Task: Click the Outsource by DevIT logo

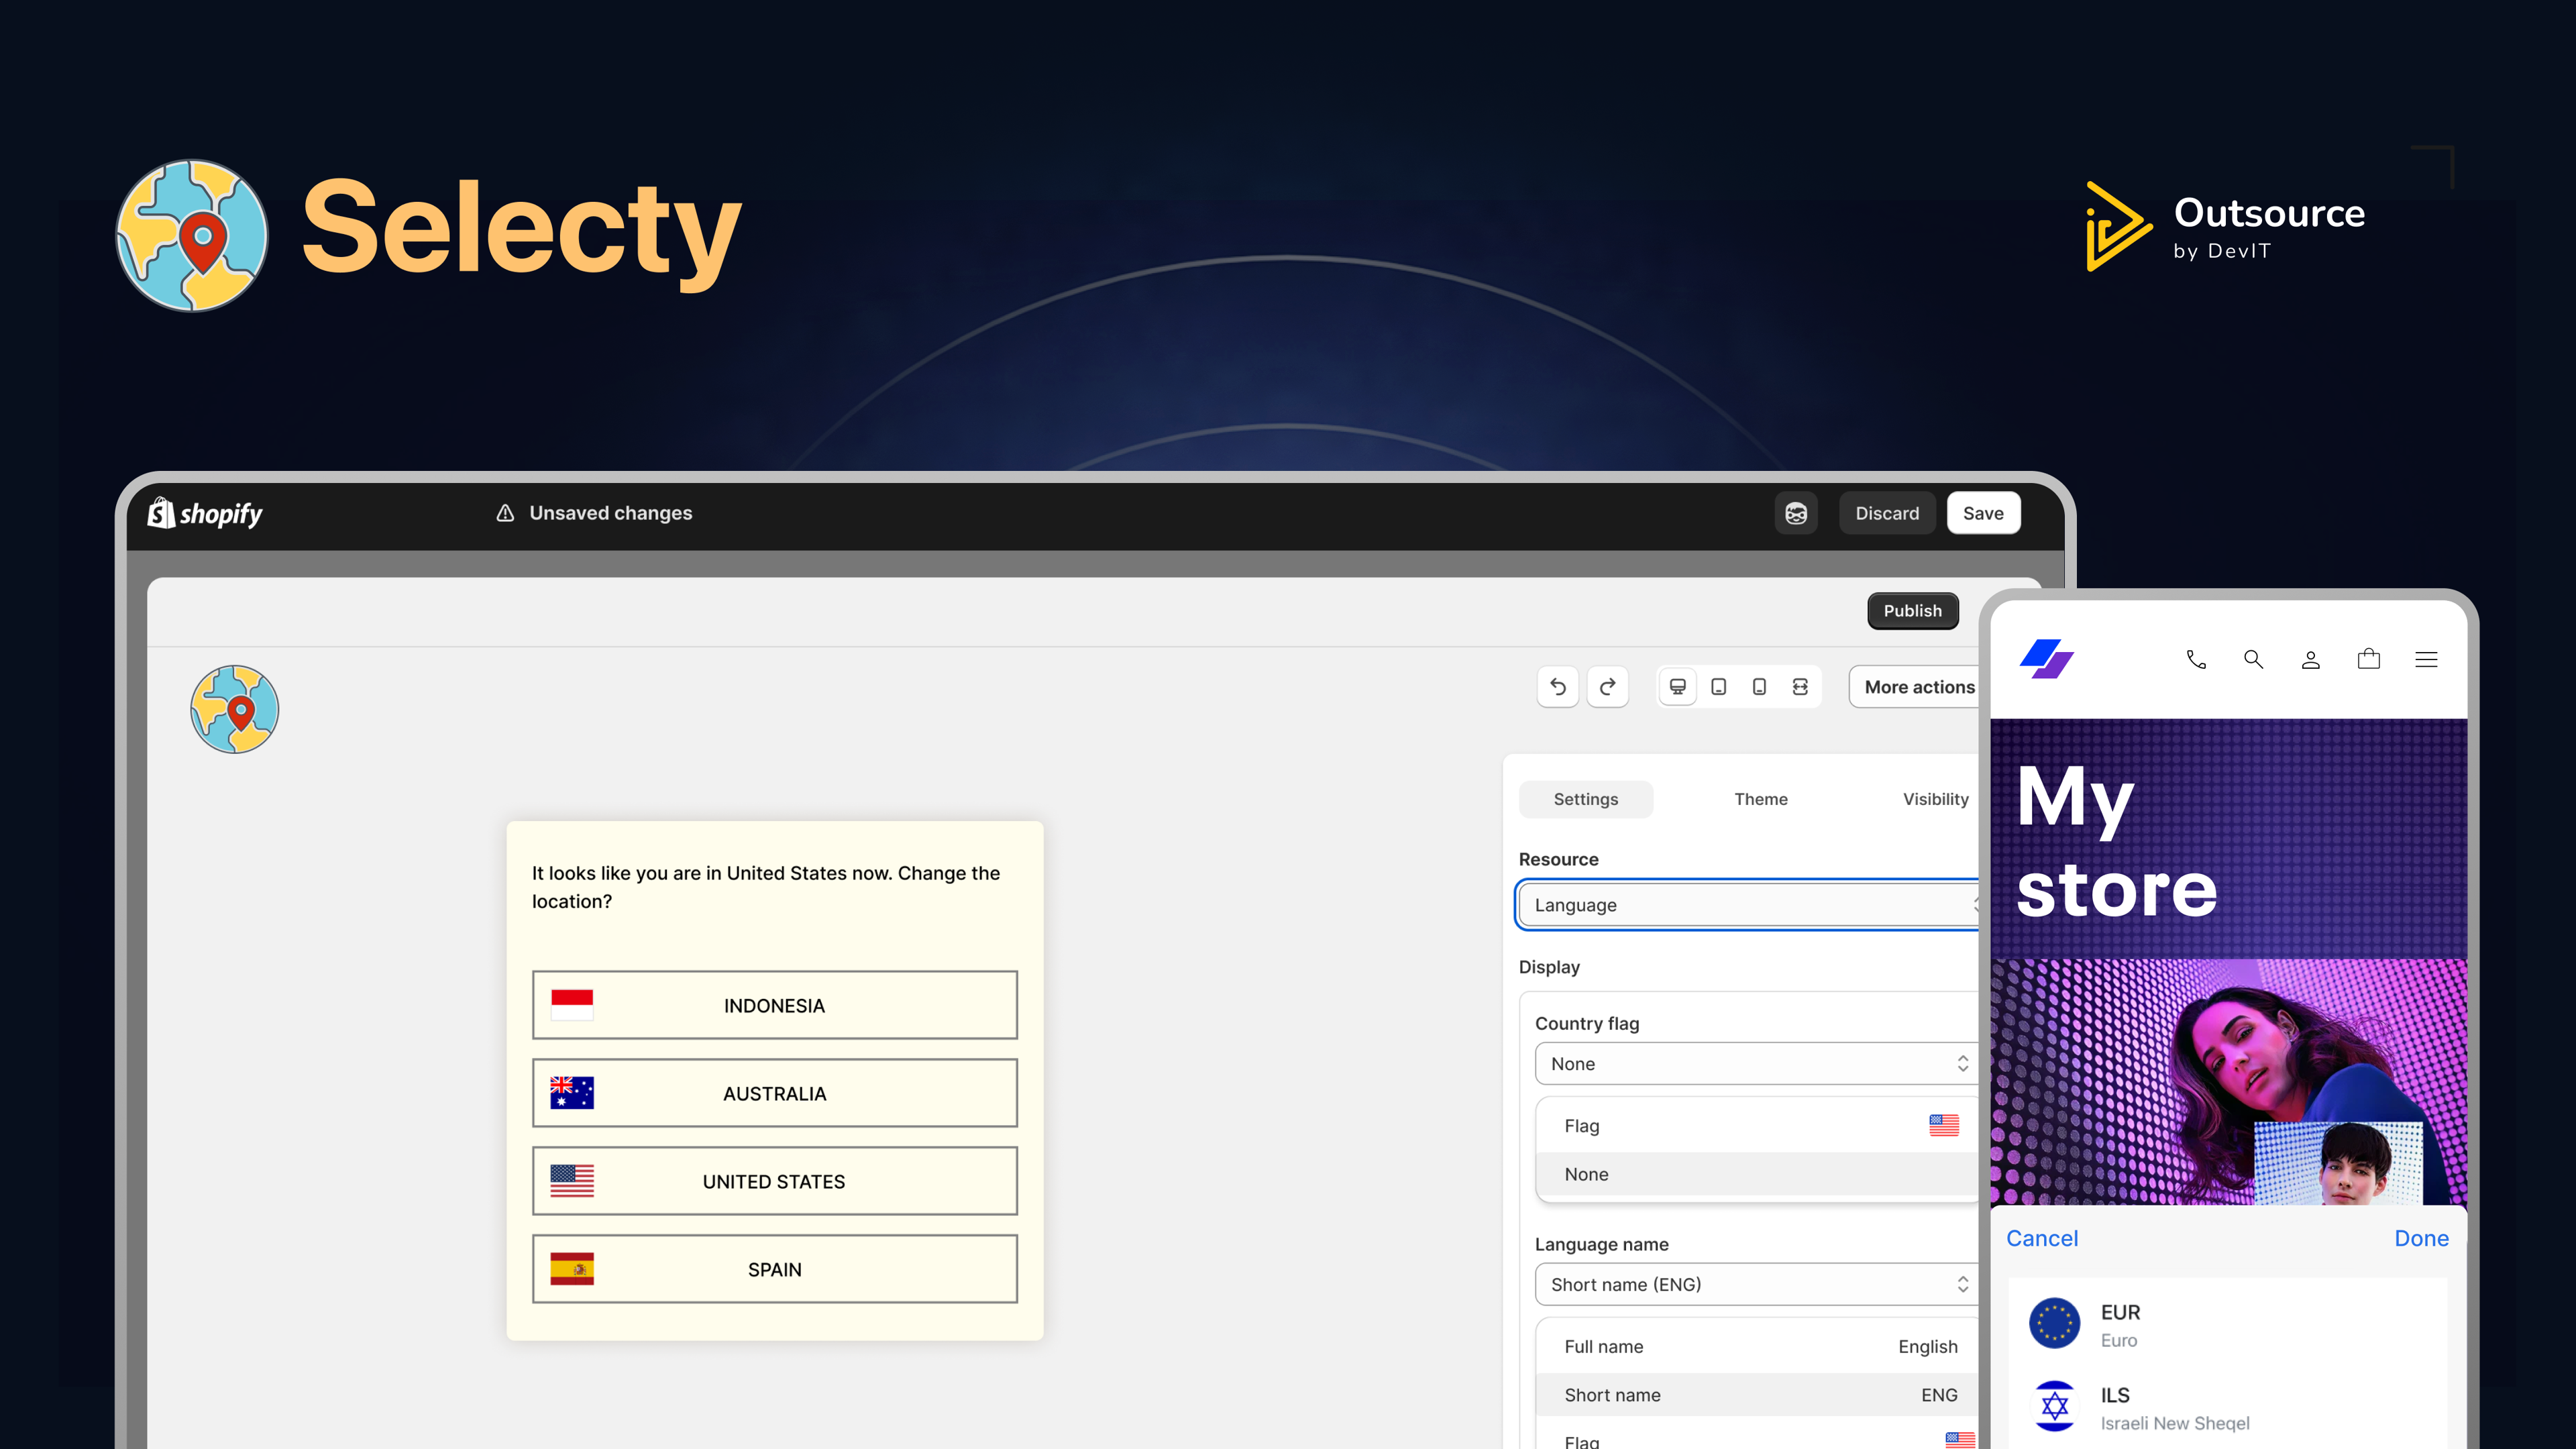Action: pos(2225,227)
